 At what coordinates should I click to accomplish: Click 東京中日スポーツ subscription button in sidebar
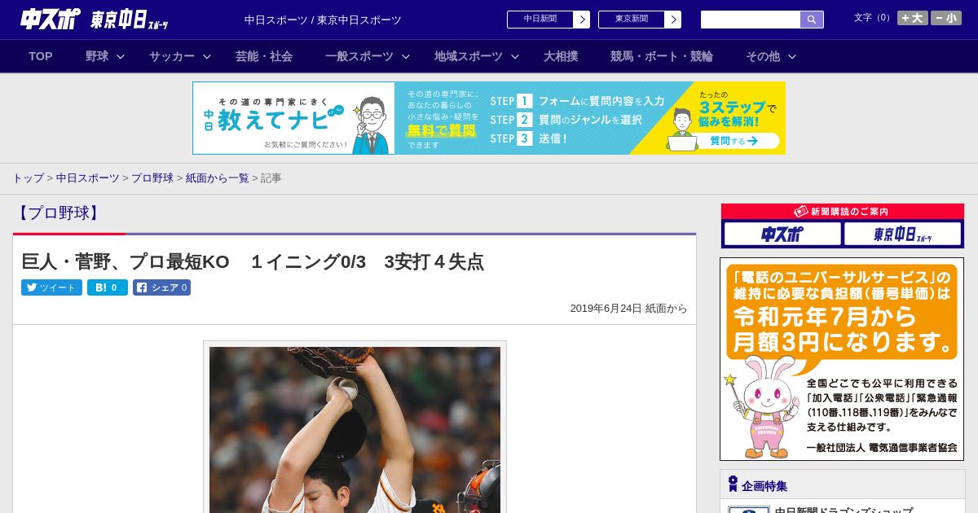pyautogui.click(x=902, y=235)
